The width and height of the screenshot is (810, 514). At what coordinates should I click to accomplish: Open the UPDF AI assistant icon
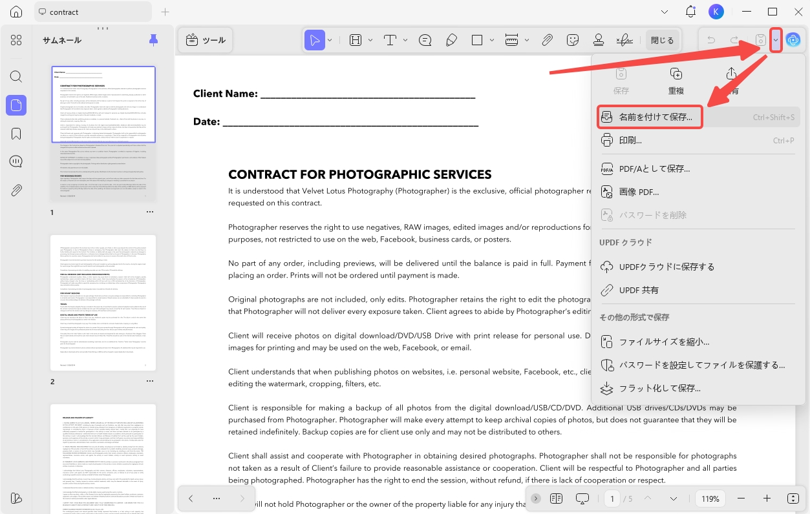(793, 40)
